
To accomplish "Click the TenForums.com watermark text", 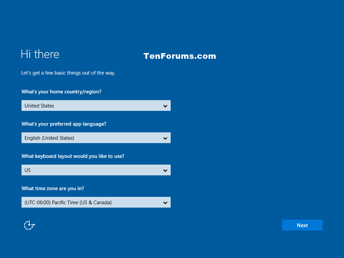I will point(180,56).
